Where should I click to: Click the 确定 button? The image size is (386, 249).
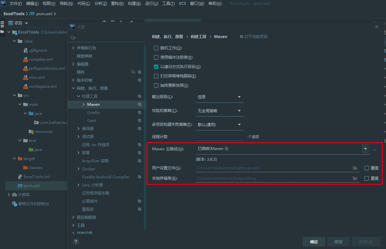pos(314,242)
